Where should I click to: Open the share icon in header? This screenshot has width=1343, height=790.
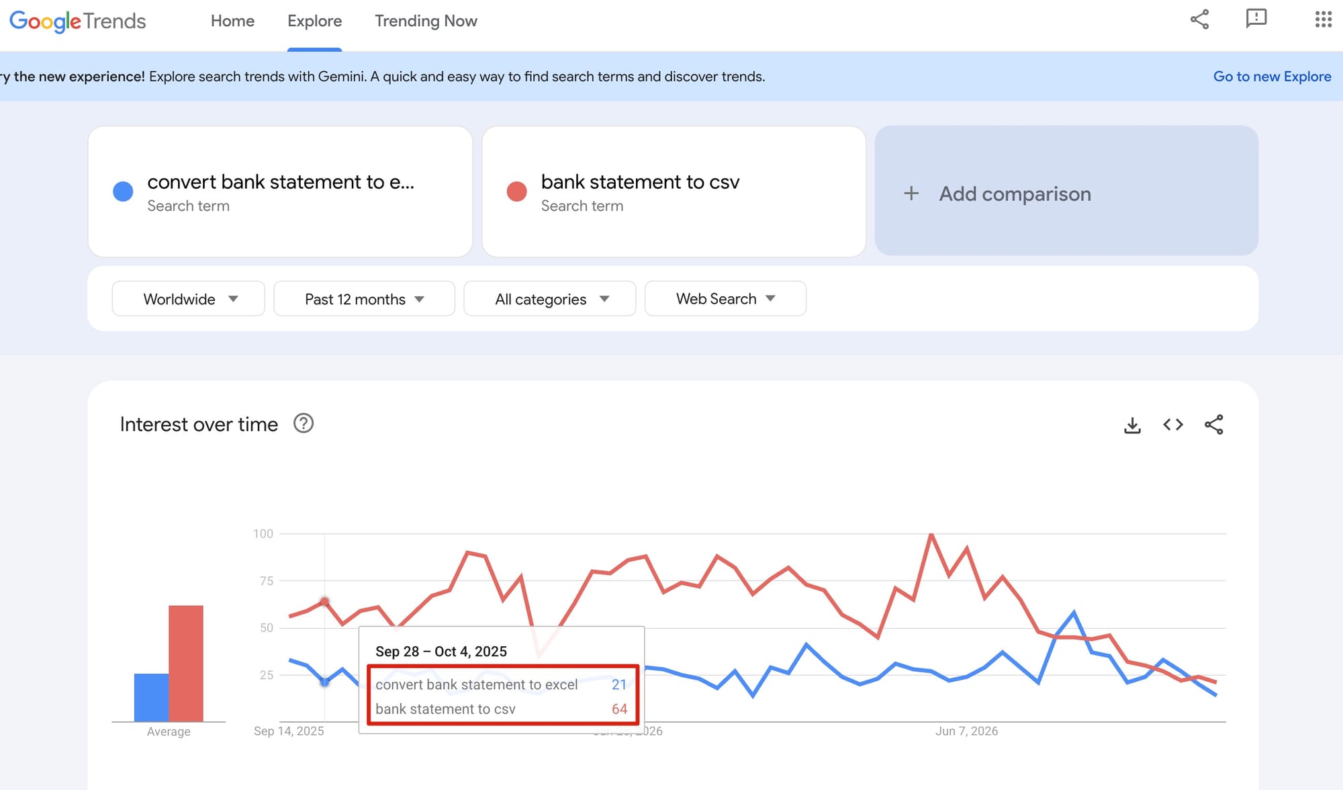coord(1199,19)
